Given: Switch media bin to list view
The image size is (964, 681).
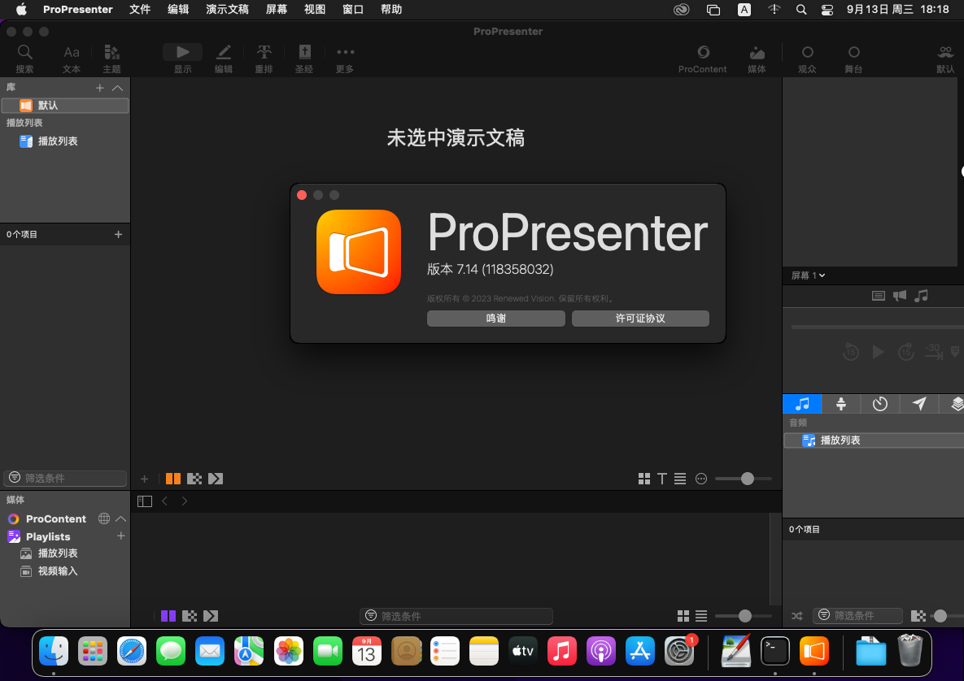Looking at the screenshot, I should (701, 616).
